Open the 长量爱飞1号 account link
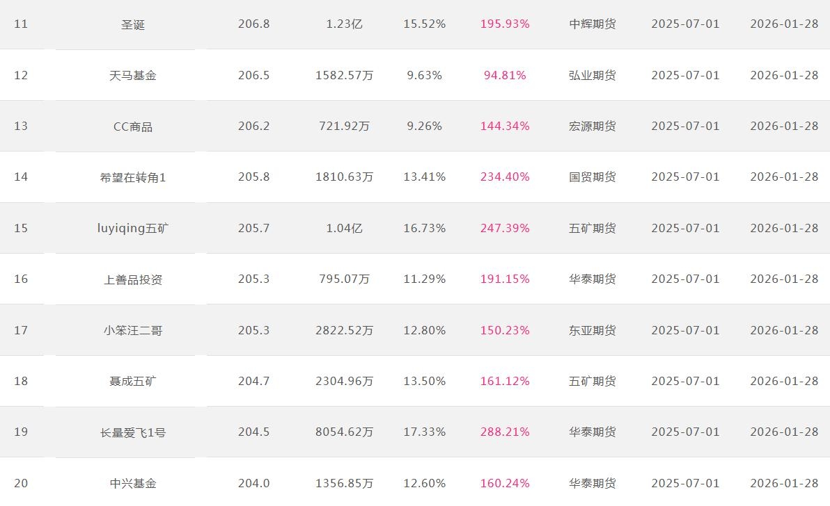The width and height of the screenshot is (830, 506). (133, 432)
